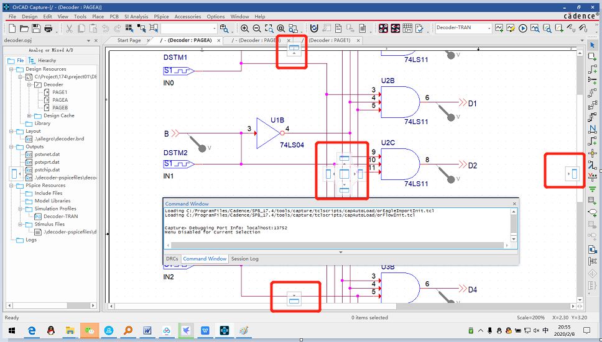Select PAGEB in the project tree

point(60,107)
